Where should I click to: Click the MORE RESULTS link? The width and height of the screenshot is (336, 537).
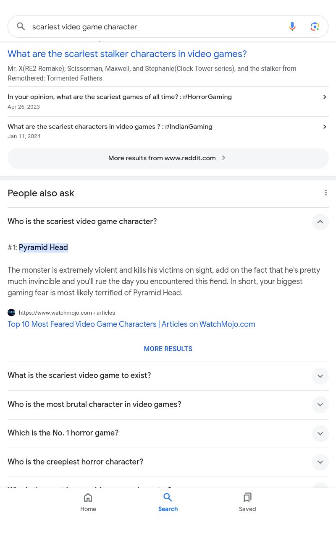[168, 349]
